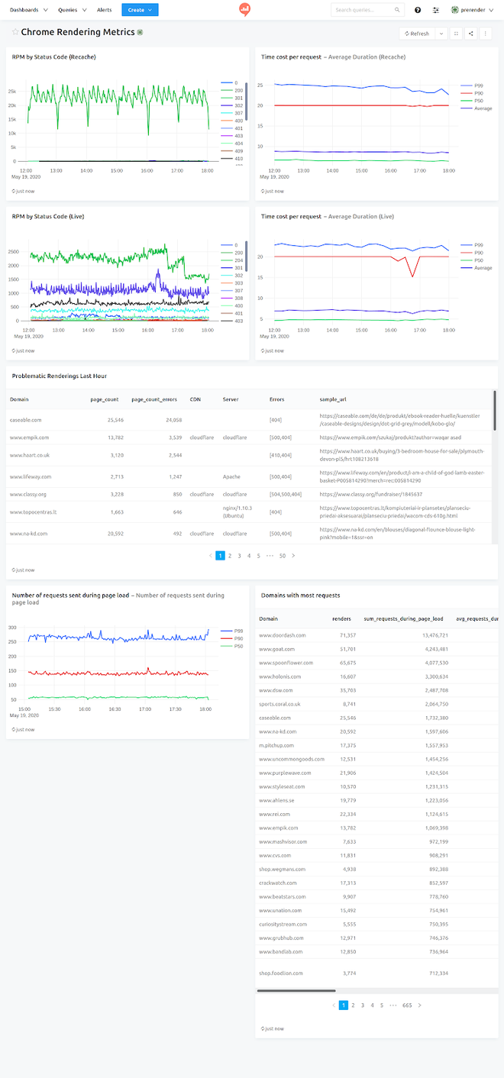
Task: Open the settings sliders icon
Action: tap(436, 10)
